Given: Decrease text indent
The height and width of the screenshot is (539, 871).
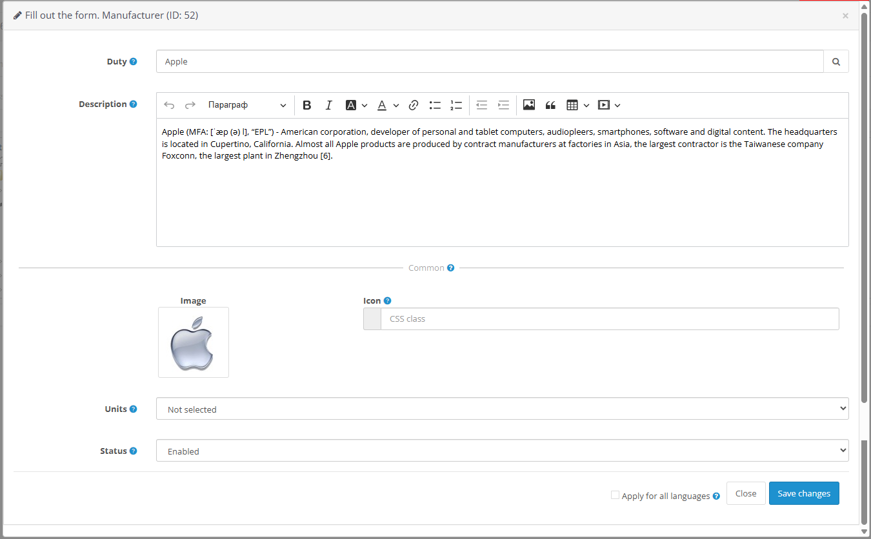Looking at the screenshot, I should pyautogui.click(x=481, y=105).
